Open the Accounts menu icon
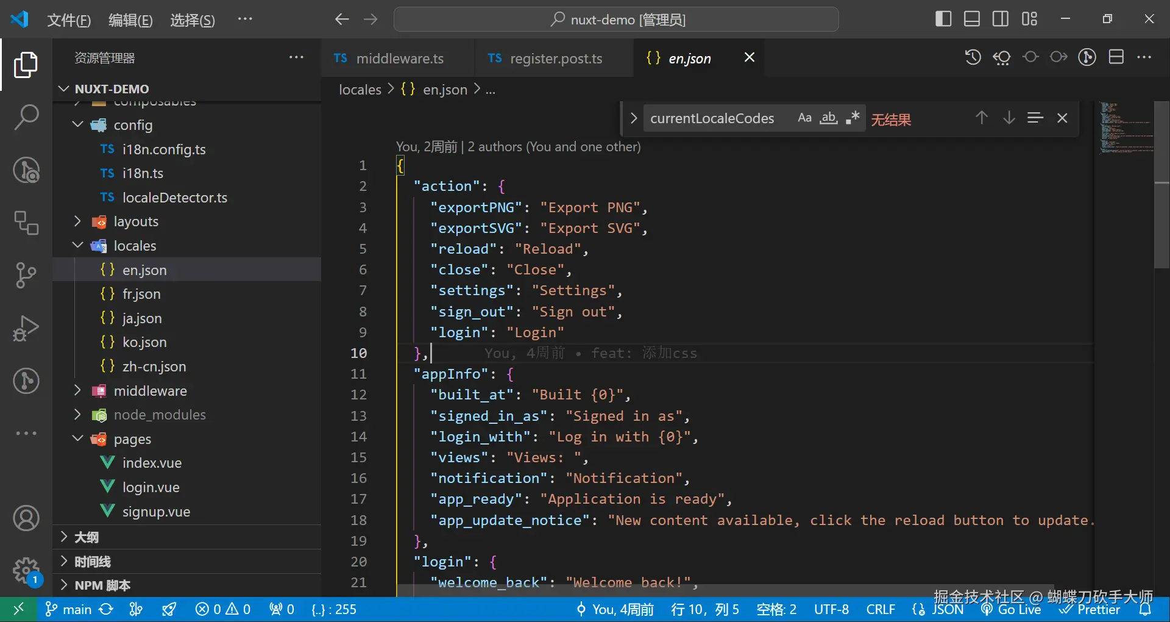Screen dimensions: 1170x622 click(x=26, y=518)
